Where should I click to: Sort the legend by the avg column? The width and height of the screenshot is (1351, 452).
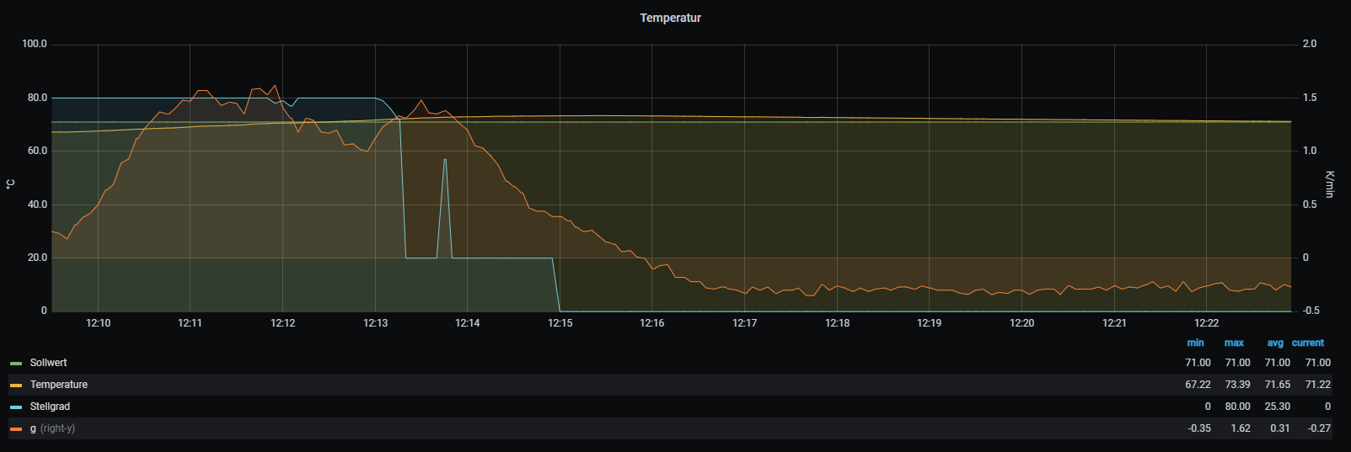click(x=1275, y=343)
